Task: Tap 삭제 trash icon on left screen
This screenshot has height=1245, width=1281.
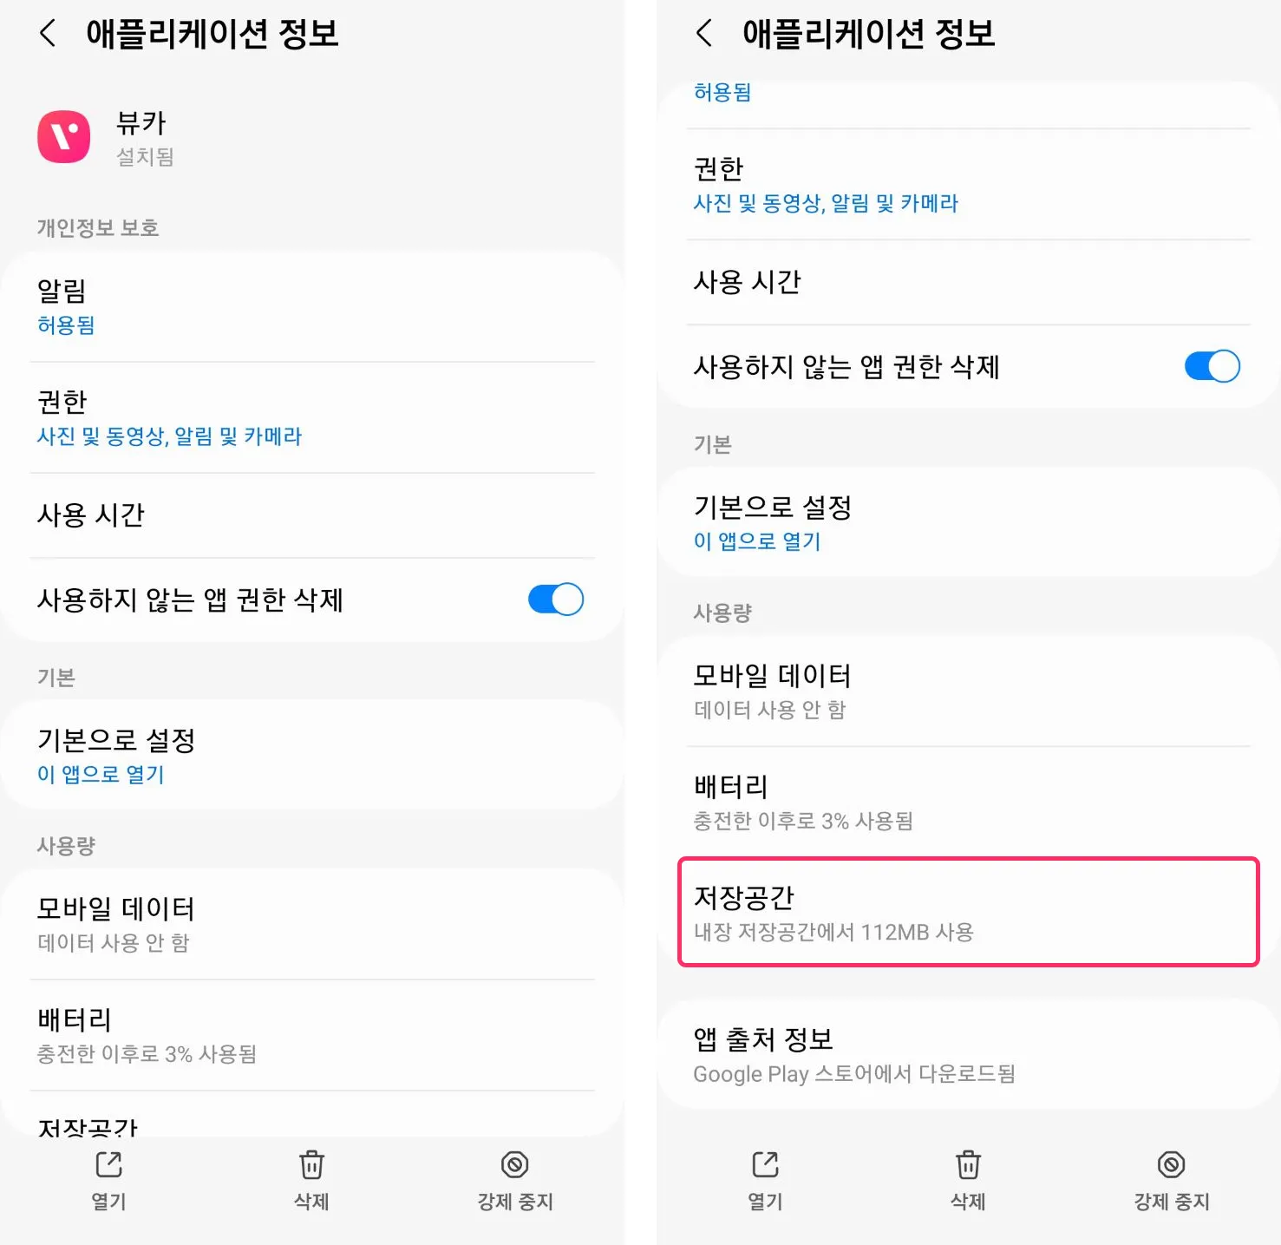Action: (311, 1165)
